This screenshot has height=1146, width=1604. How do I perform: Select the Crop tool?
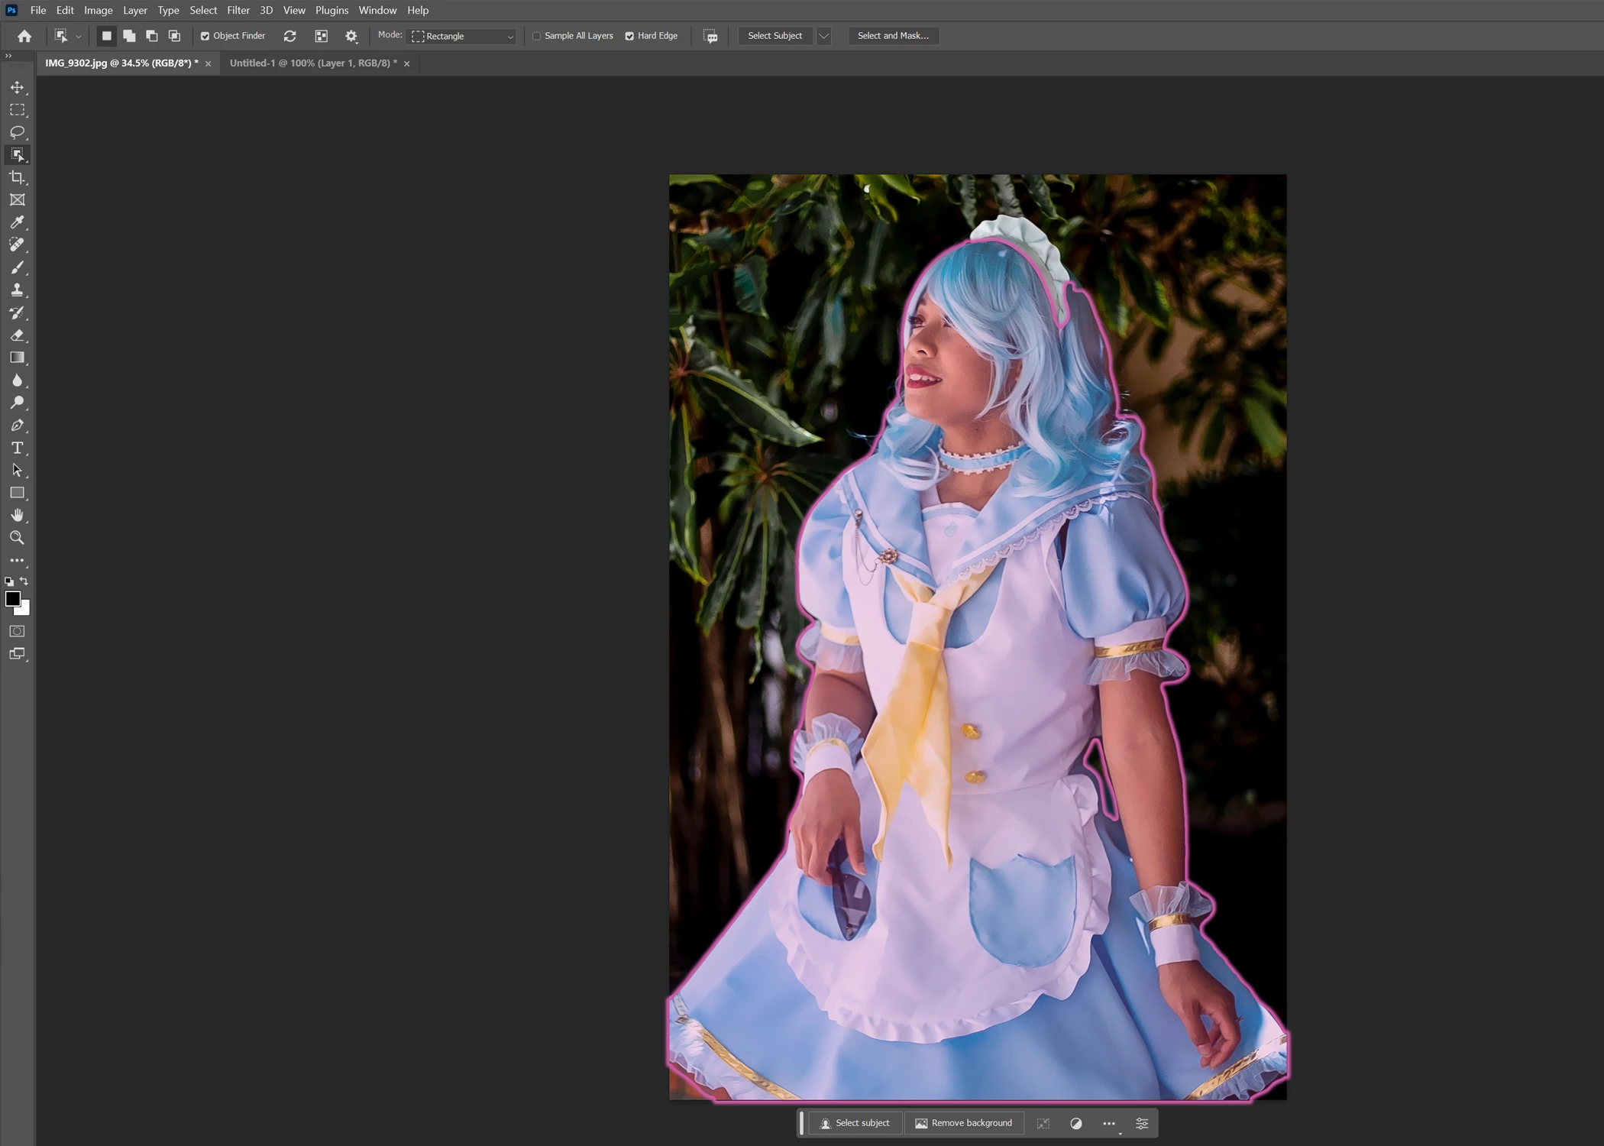coord(17,177)
